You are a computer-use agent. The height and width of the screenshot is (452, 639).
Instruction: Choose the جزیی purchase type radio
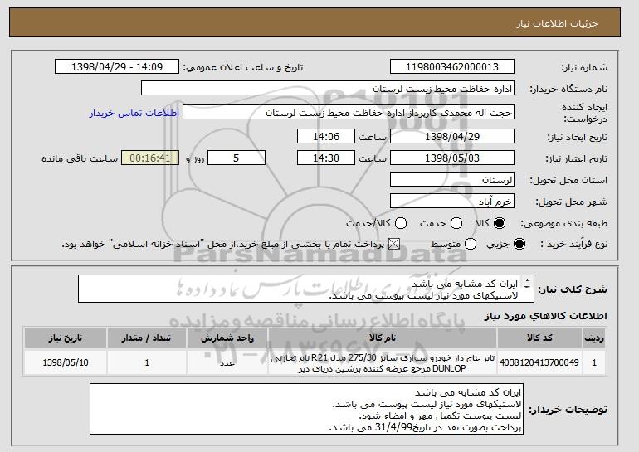tap(519, 244)
